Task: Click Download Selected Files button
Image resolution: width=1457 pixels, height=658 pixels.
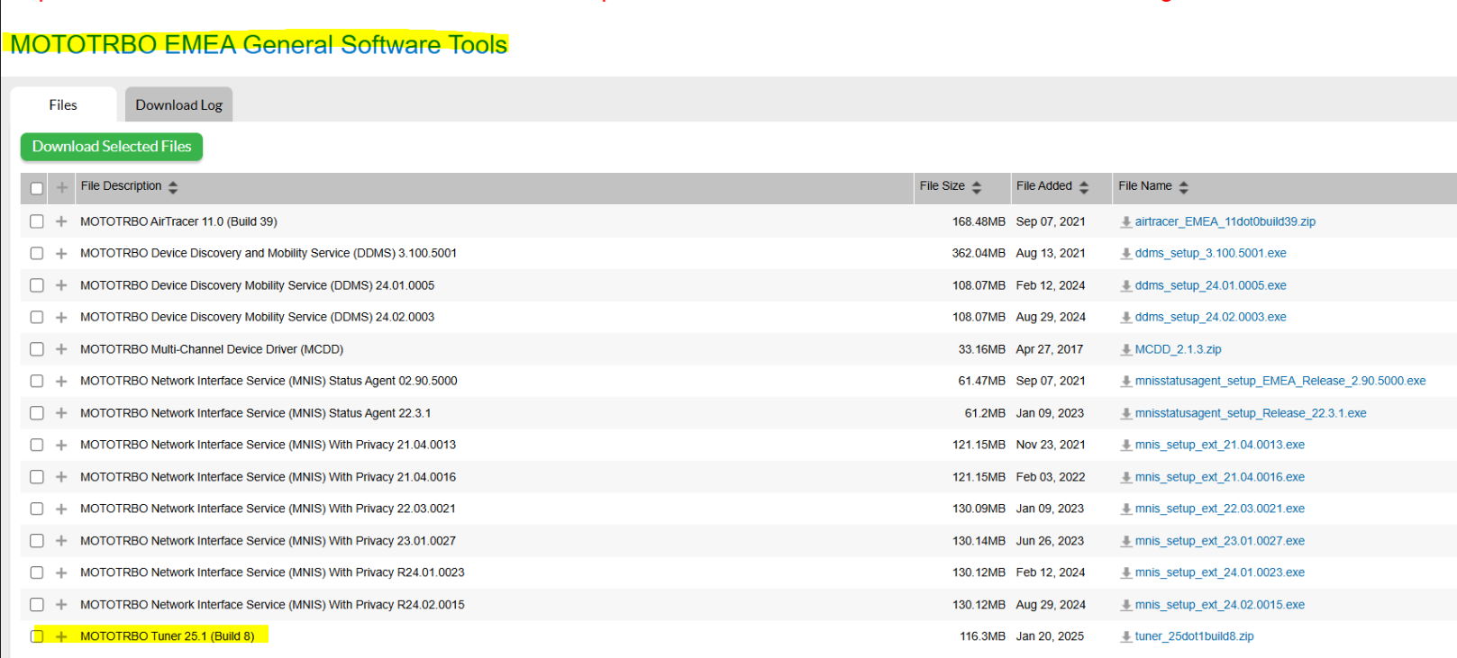Action: coord(112,147)
